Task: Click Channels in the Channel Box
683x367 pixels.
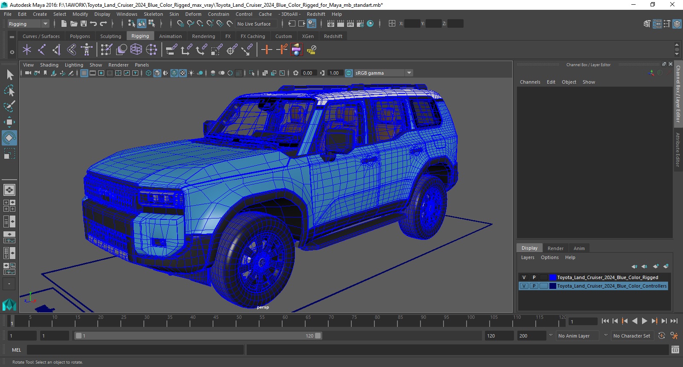Action: [x=530, y=82]
